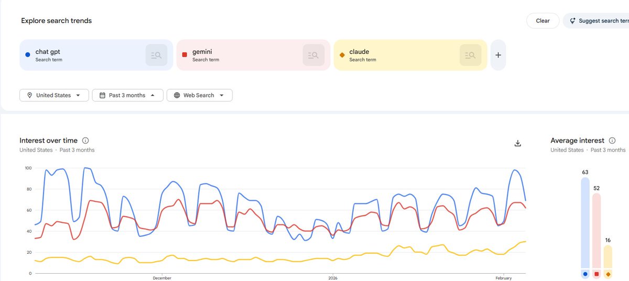Click the orange legend diamond under average bars

tap(608, 274)
